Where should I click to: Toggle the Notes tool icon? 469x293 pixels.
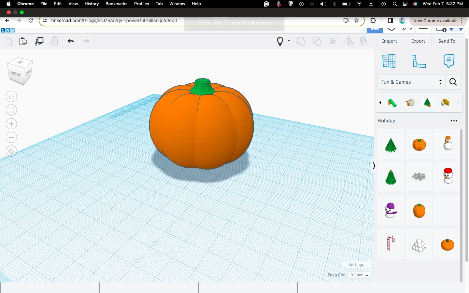pyautogui.click(x=448, y=61)
